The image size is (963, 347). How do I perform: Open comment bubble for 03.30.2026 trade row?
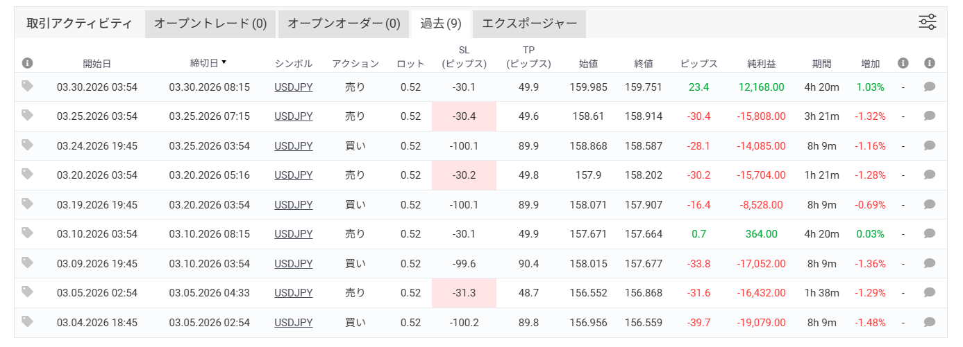click(930, 87)
